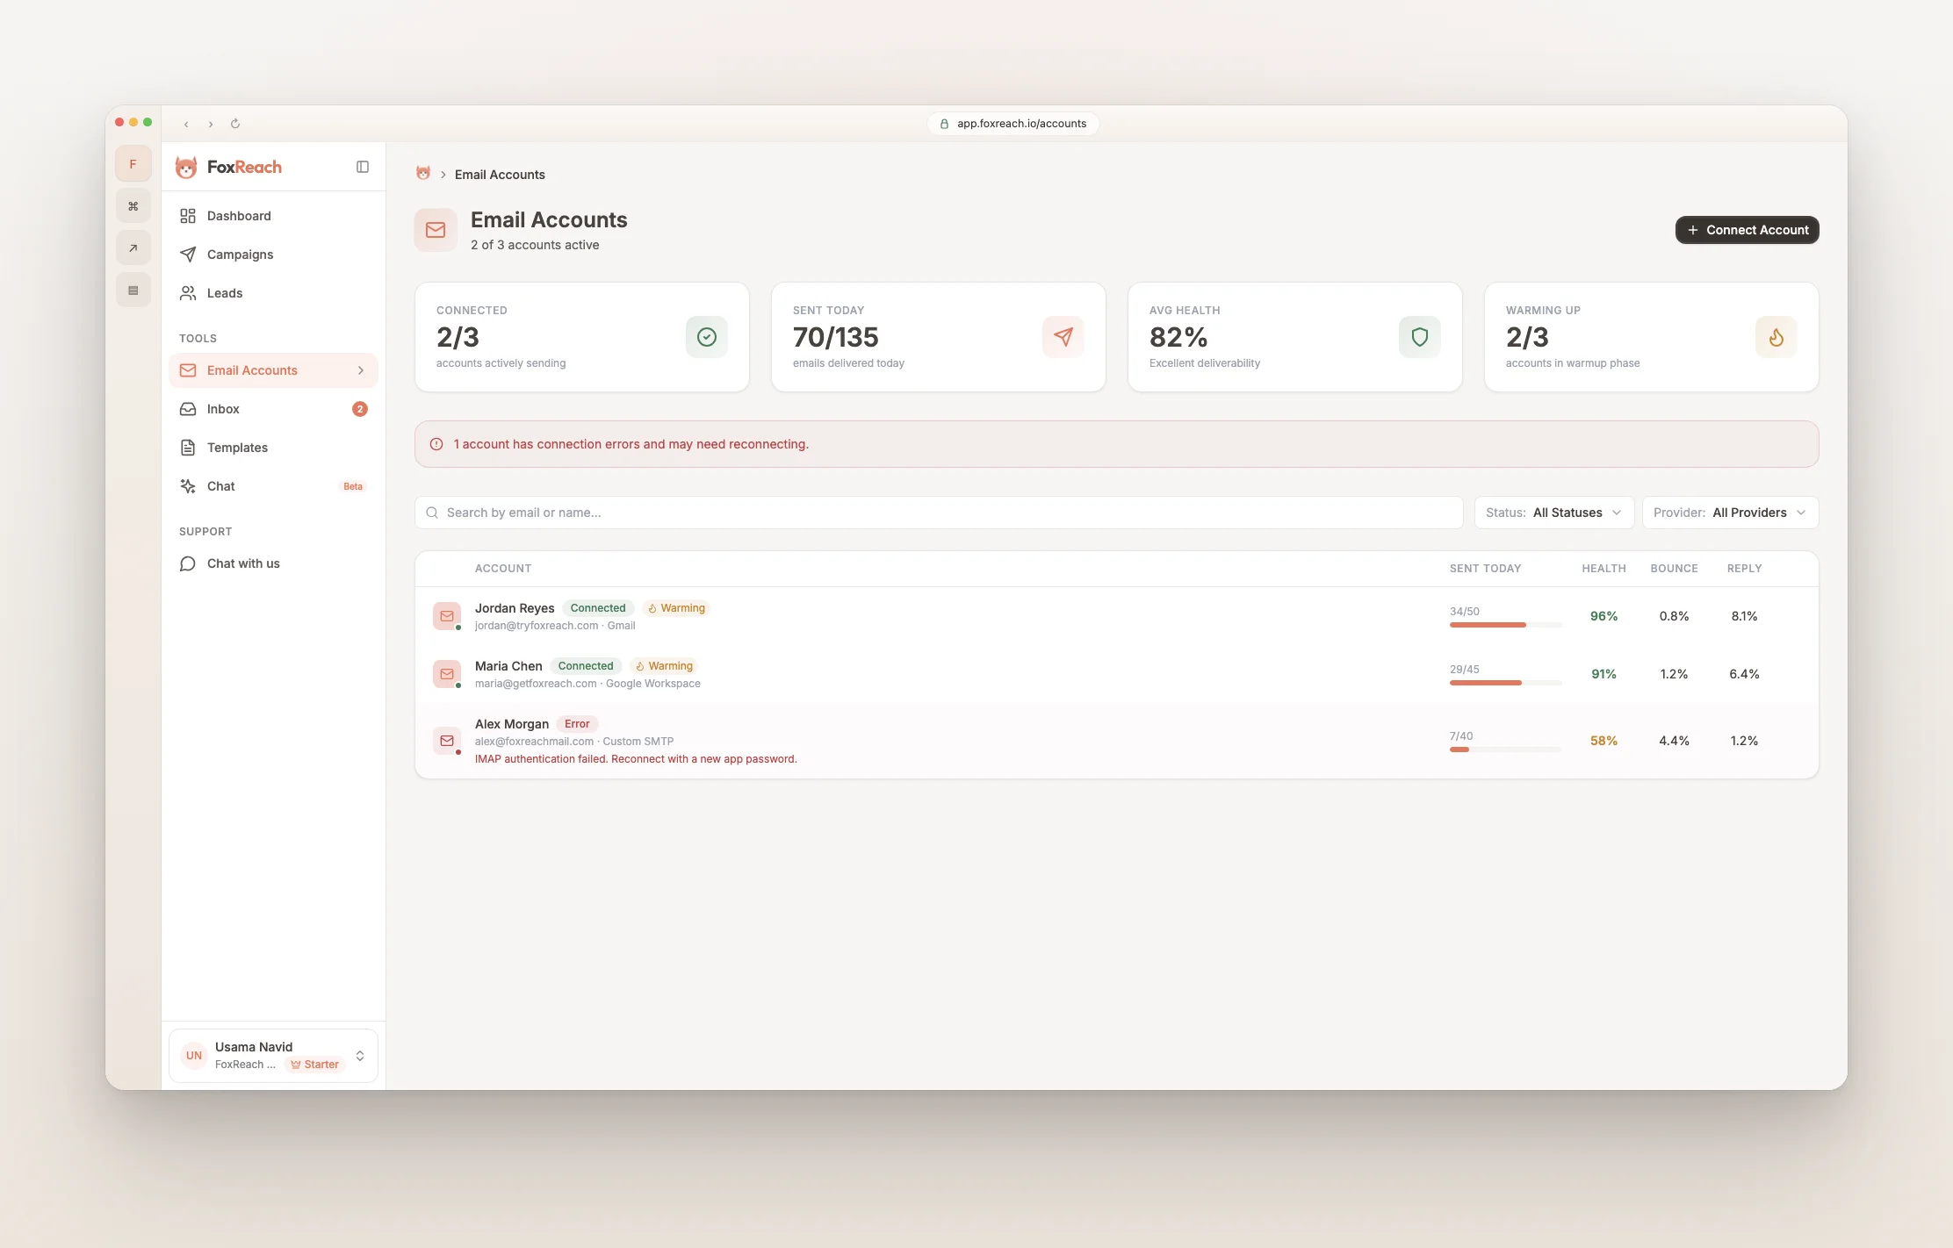Click the fox breadcrumb home icon

(423, 174)
